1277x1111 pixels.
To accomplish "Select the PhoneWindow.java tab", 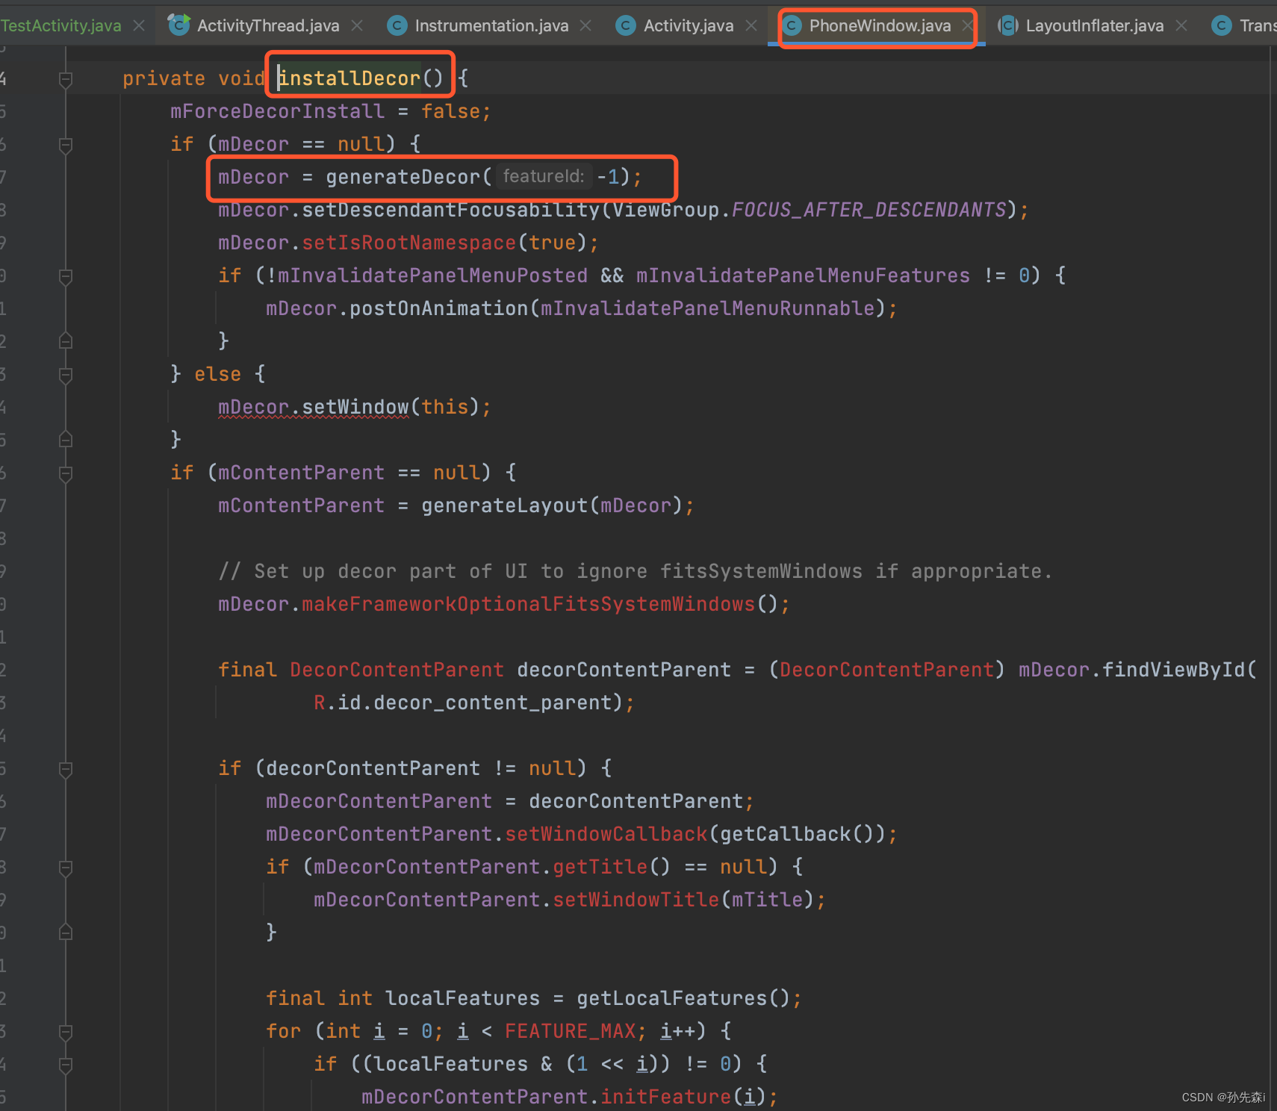I will (x=880, y=25).
